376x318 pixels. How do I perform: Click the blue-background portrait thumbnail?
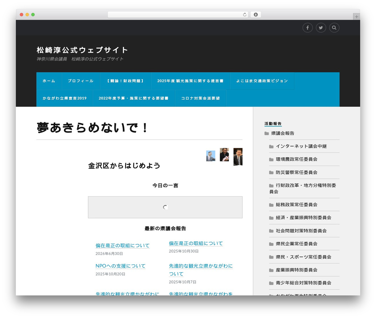pos(211,156)
